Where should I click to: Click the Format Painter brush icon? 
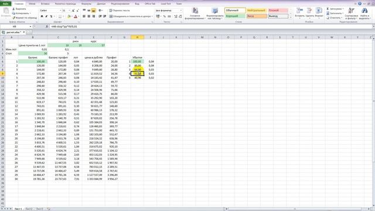13,18
